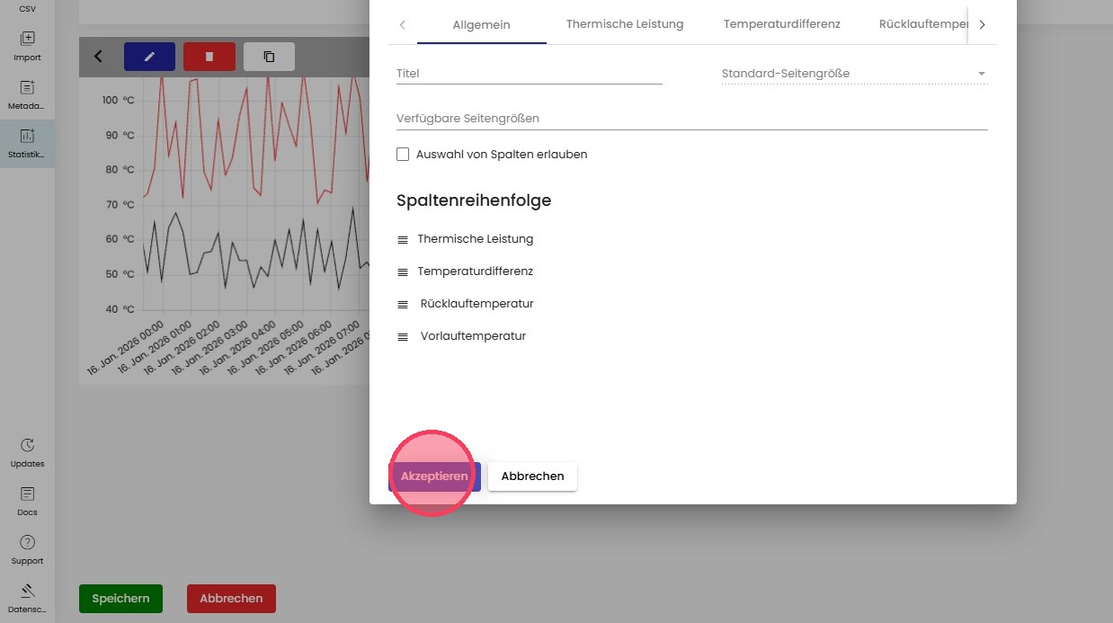The height and width of the screenshot is (623, 1113).
Task: Open the Support help icon
Action: coord(27,549)
